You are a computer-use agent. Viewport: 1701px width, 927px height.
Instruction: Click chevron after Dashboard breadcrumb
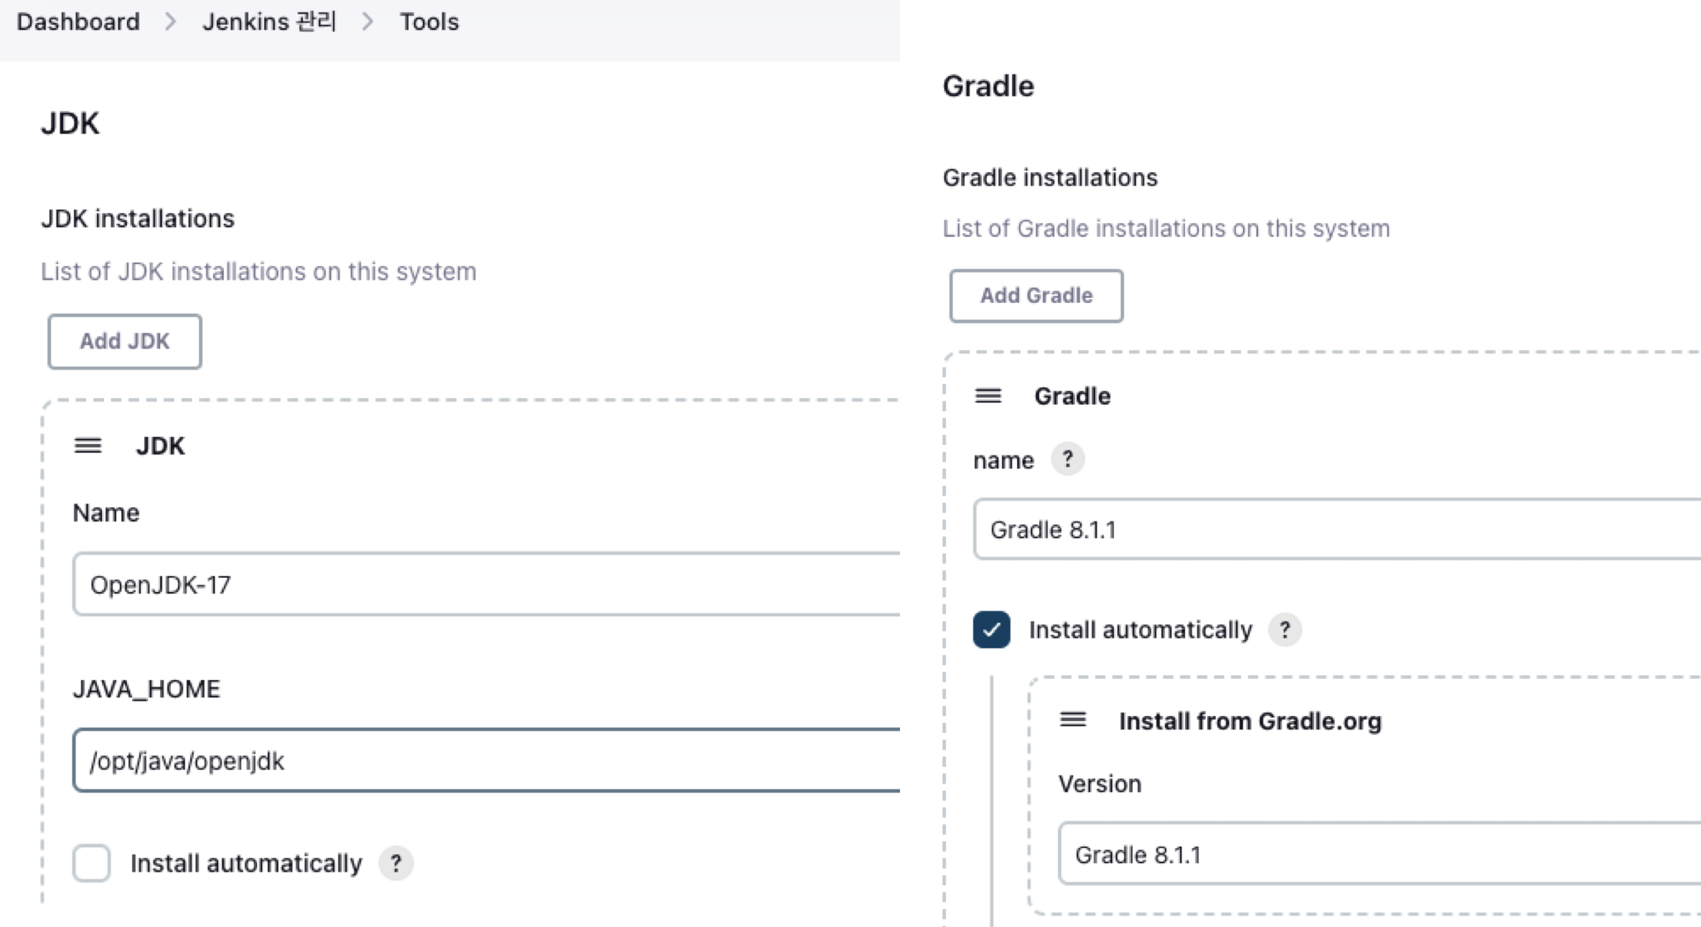point(170,22)
